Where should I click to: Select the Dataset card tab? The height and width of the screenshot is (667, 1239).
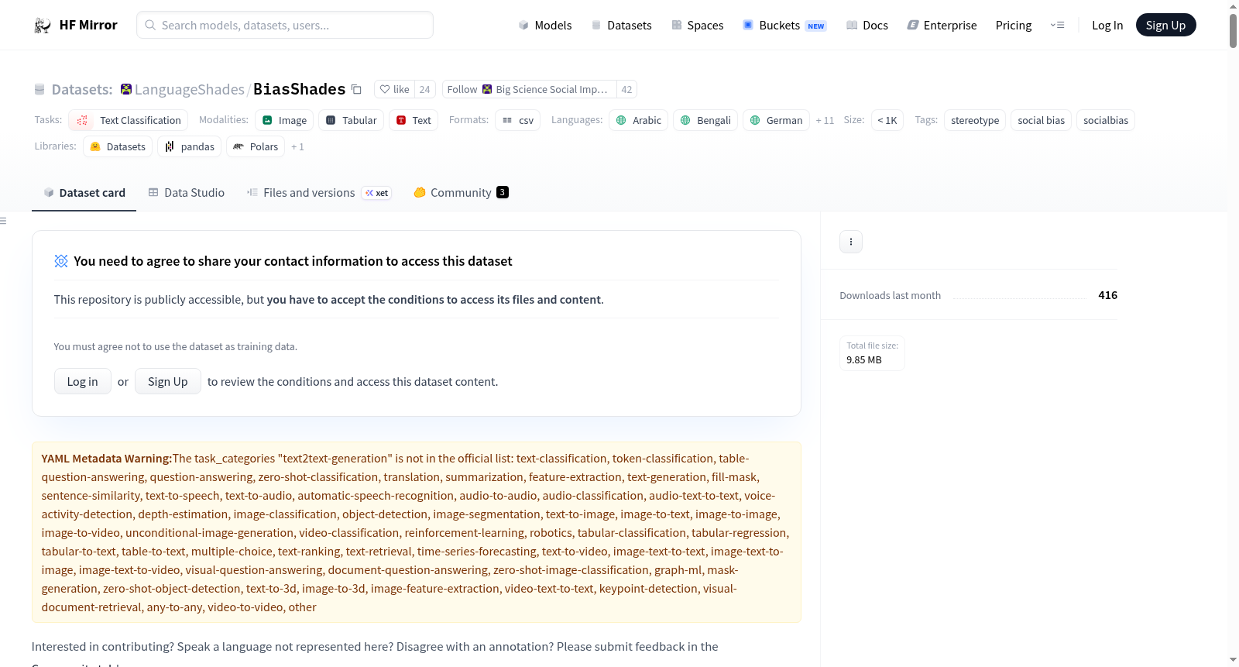tap(84, 193)
